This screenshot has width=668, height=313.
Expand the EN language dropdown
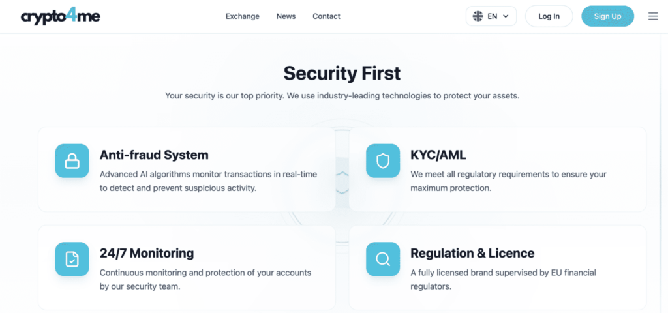pos(491,16)
